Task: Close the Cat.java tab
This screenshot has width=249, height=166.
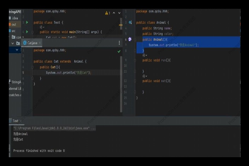Action: (x=40, y=43)
